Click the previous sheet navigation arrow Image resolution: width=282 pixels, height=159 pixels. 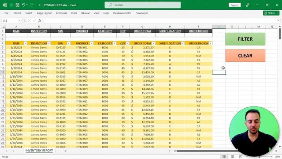point(7,151)
